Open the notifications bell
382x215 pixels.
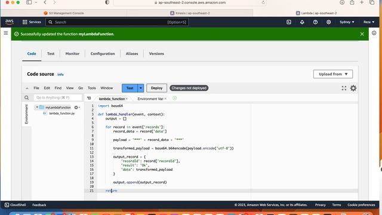[x=302, y=22]
